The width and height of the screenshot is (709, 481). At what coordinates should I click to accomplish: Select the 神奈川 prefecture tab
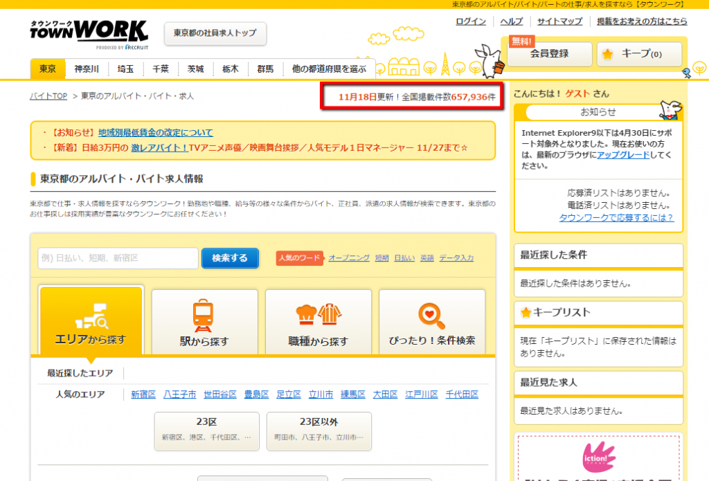(x=87, y=69)
